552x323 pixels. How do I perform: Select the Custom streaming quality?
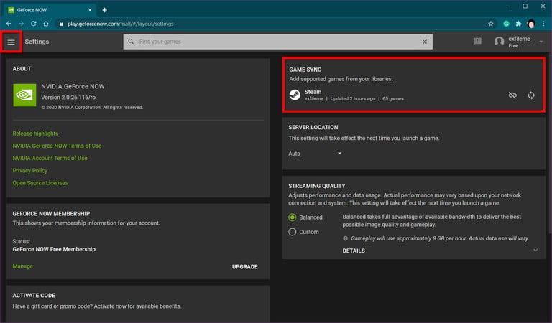[293, 232]
